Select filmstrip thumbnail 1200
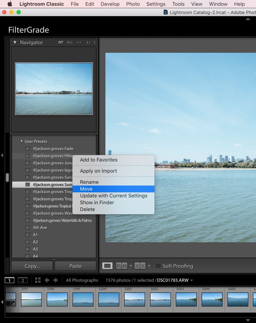This screenshot has width=256, height=323. [x=109, y=299]
